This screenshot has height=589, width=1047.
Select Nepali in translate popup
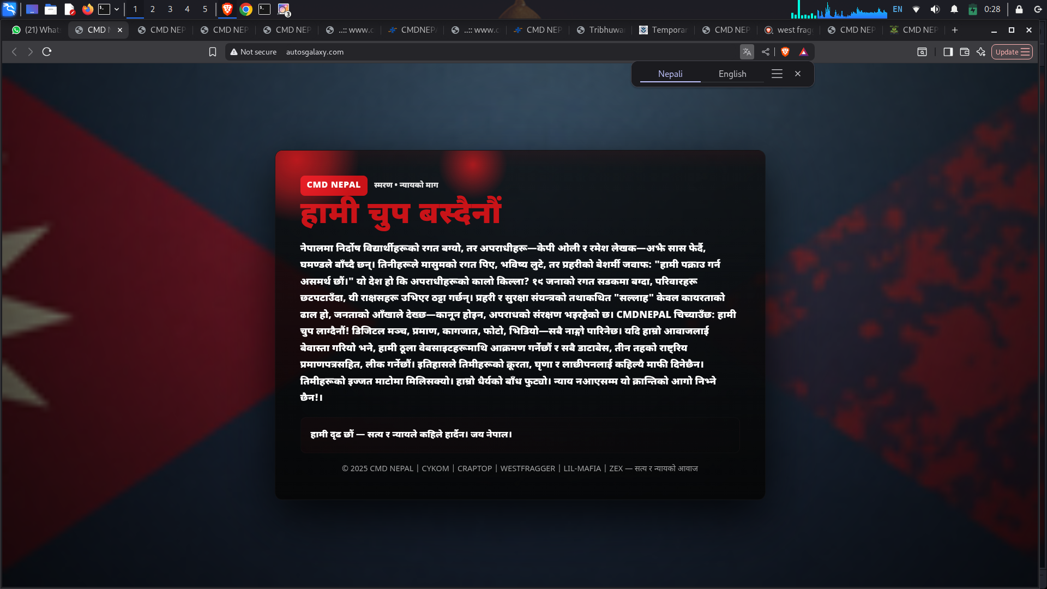point(670,74)
